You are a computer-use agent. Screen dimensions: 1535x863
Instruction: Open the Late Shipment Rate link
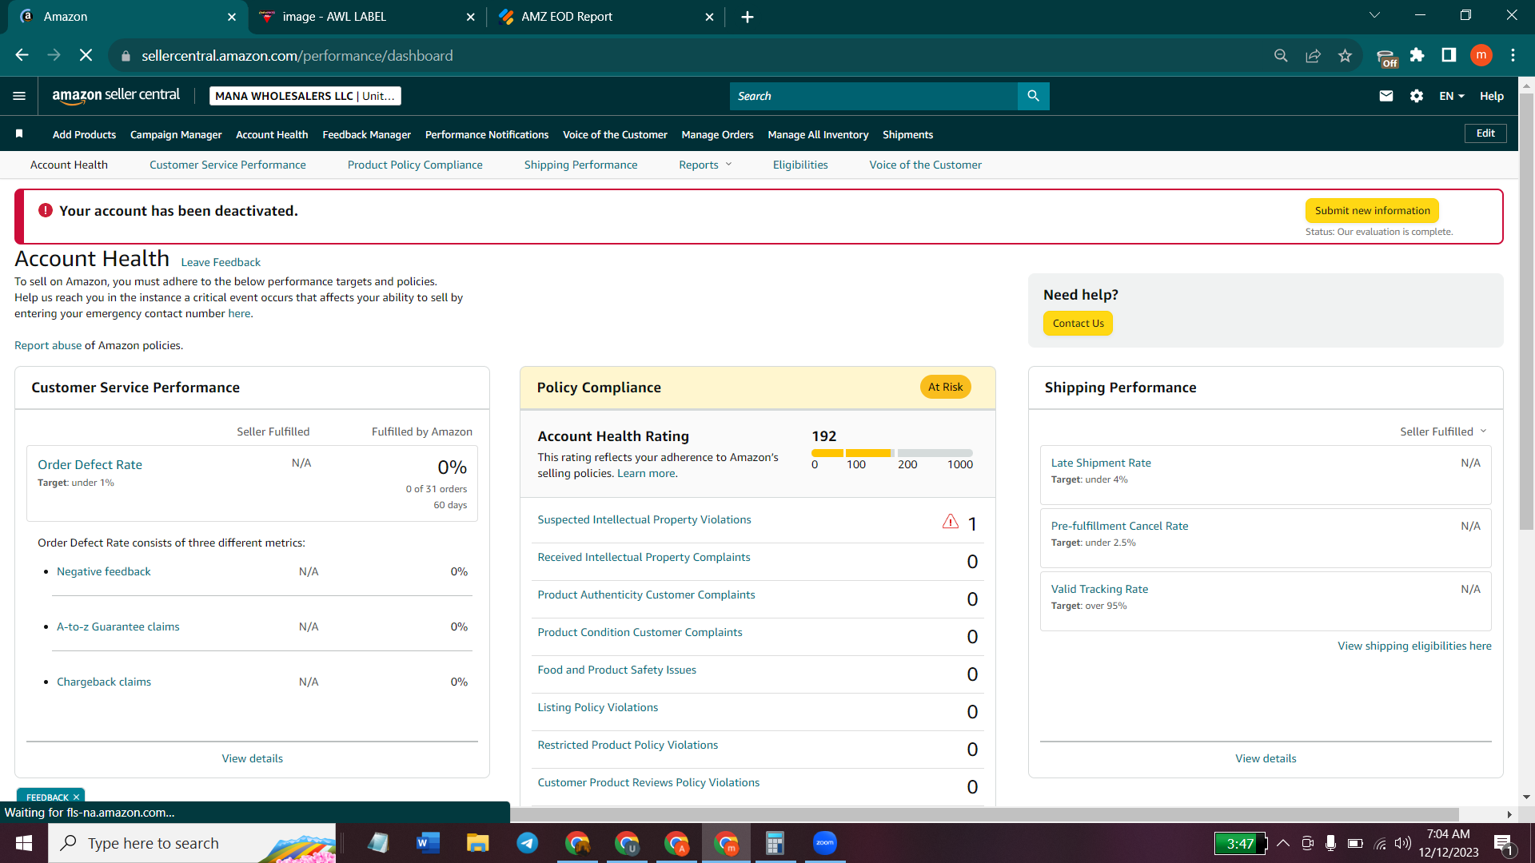pyautogui.click(x=1101, y=463)
